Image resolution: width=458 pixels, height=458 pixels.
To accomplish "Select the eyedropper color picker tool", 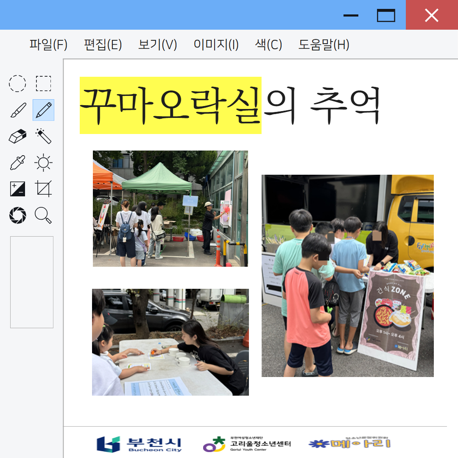I will point(17,163).
